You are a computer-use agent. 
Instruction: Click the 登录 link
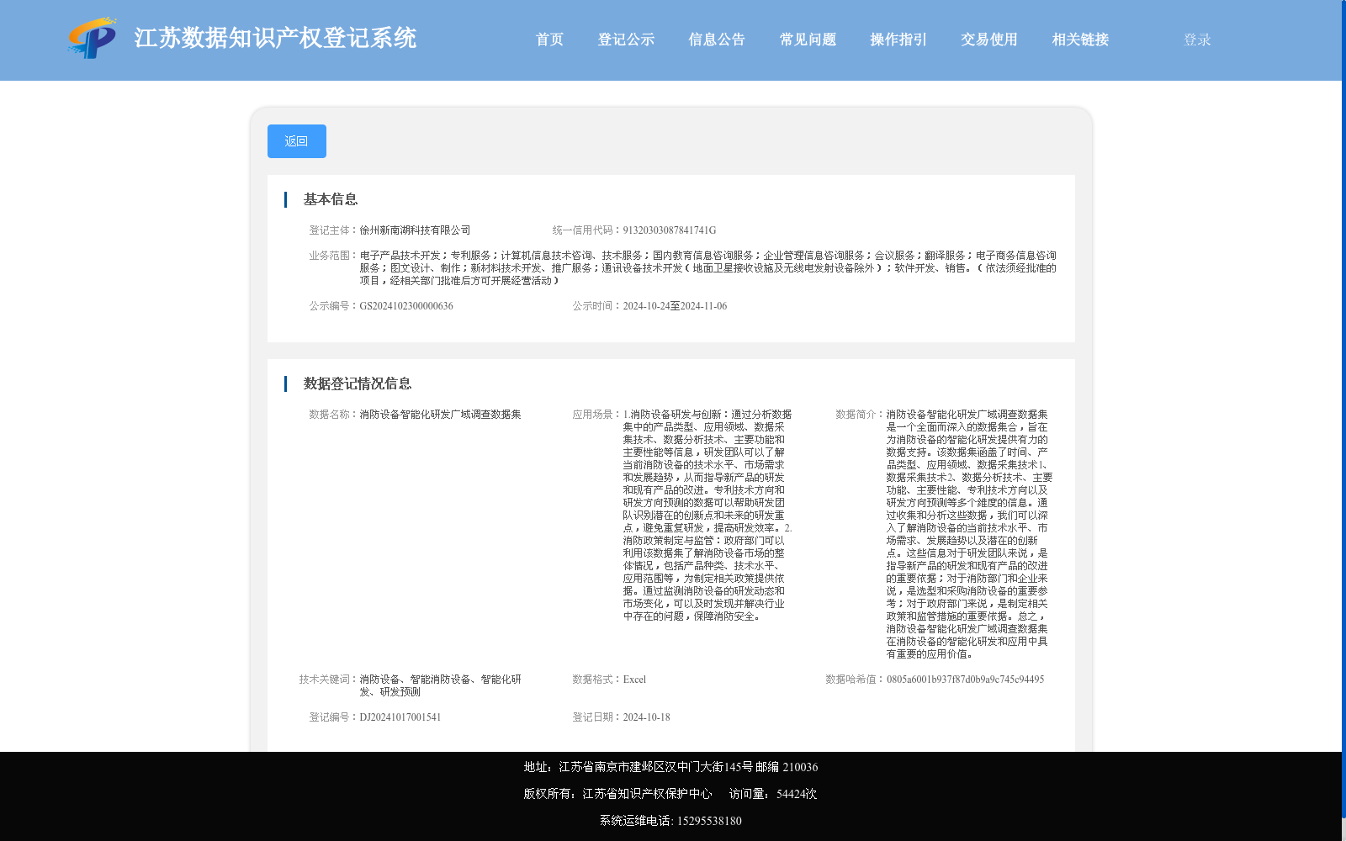(1197, 40)
